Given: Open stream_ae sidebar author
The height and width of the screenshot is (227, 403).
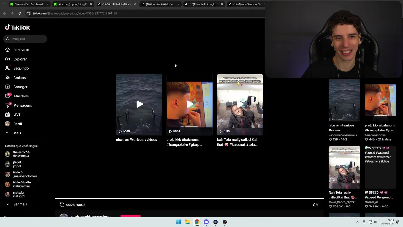Looking at the screenshot, I should pos(372,202).
